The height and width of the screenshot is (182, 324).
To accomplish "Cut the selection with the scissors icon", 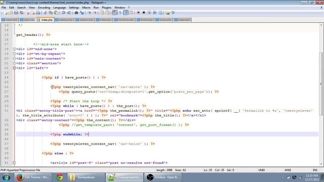I will (45, 13).
